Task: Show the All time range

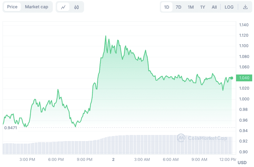Action: coord(214,7)
